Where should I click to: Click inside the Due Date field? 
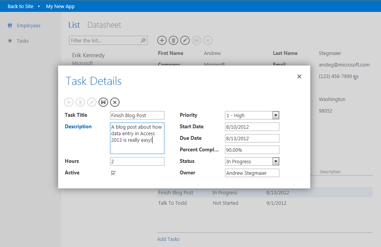coord(252,138)
